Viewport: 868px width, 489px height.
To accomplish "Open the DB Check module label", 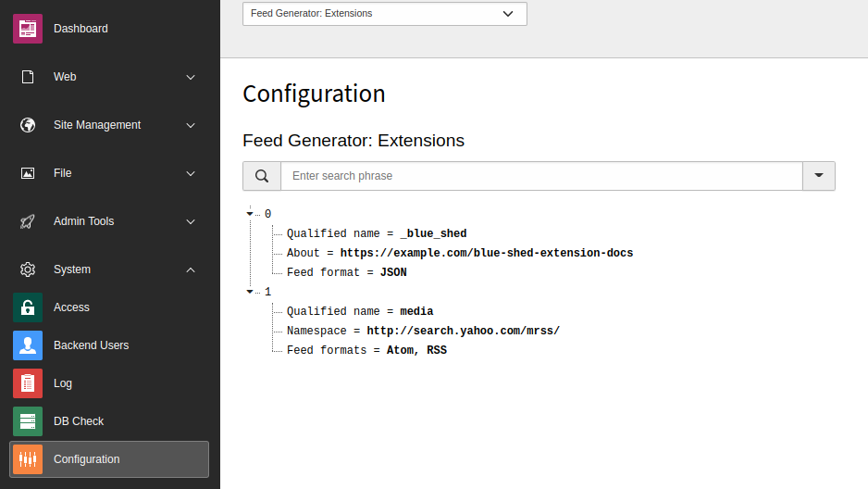I will pos(79,421).
